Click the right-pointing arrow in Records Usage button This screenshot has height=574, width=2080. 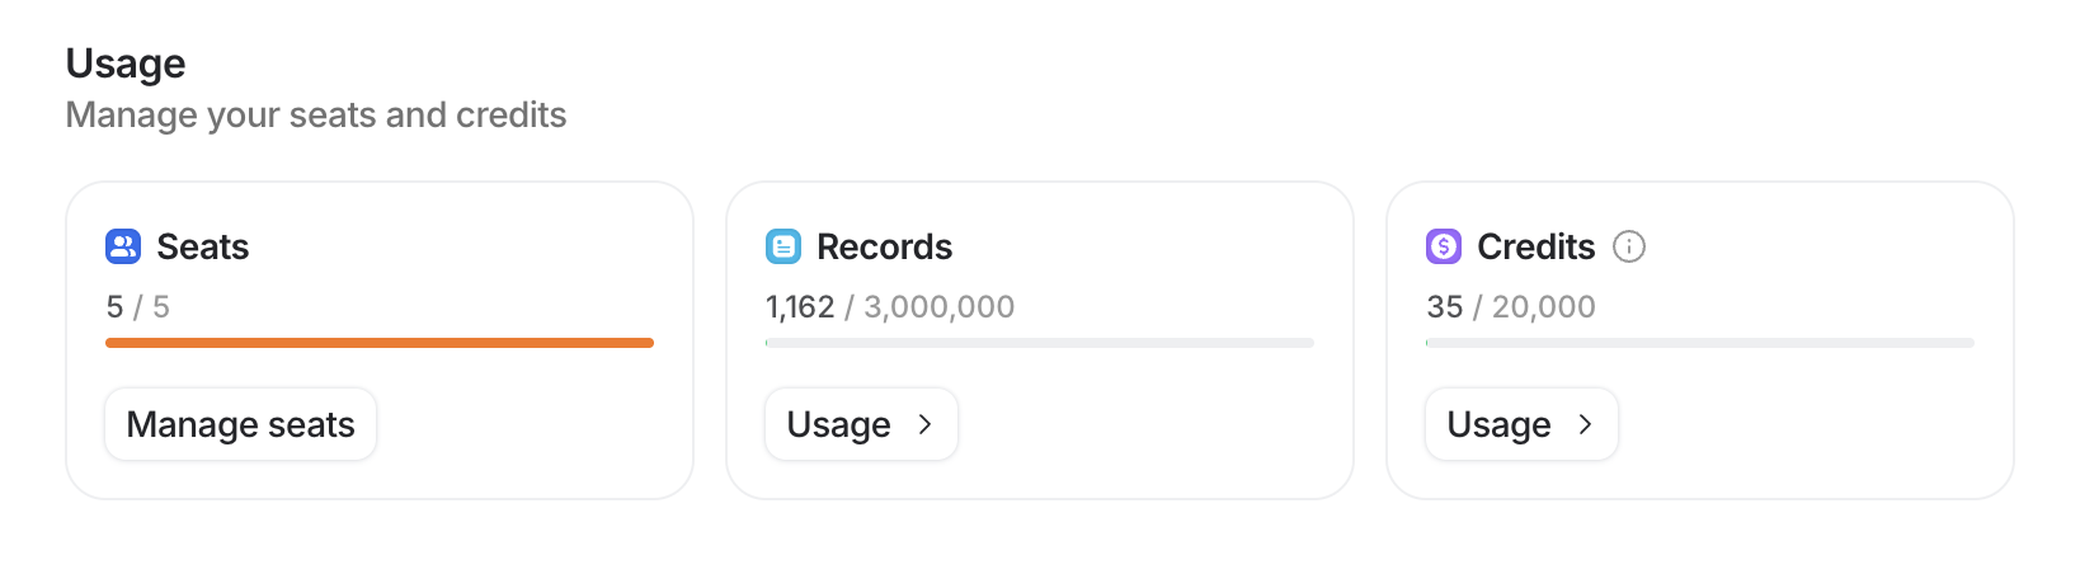(925, 424)
